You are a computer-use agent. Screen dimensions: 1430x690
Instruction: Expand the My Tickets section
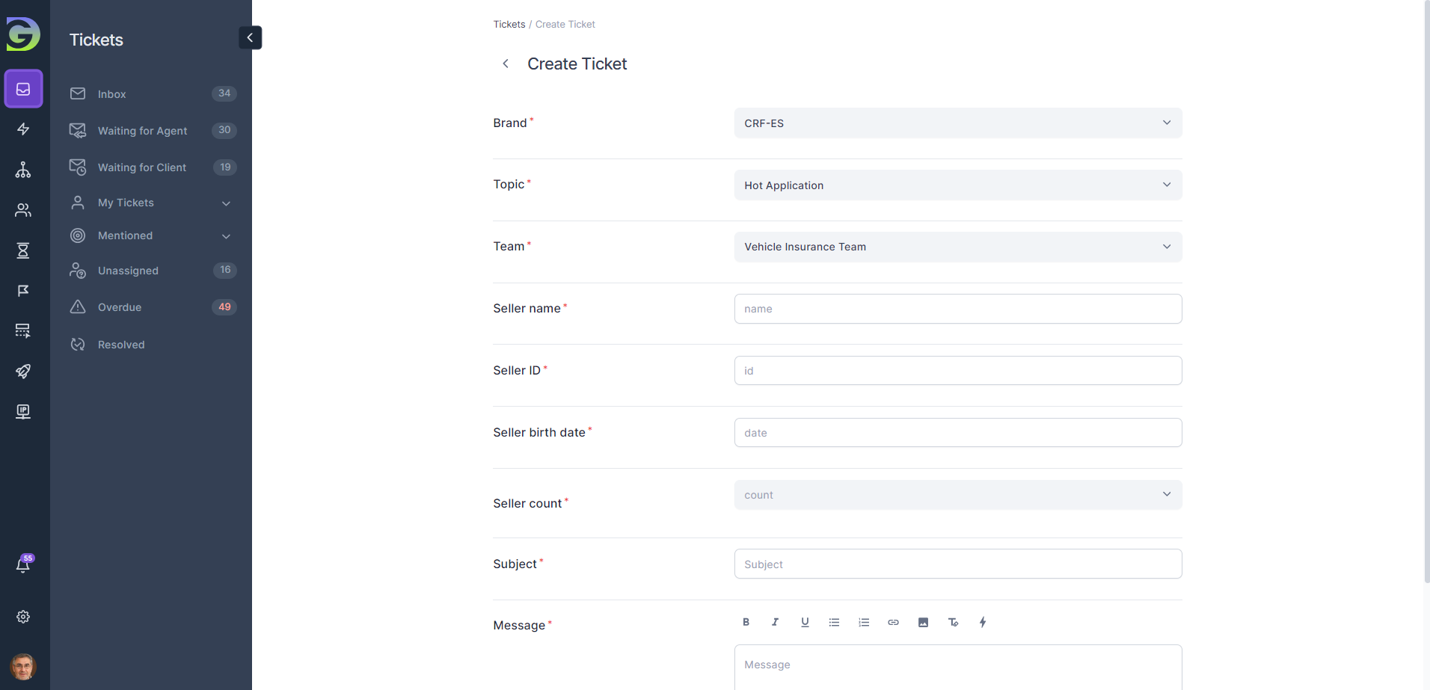[225, 203]
